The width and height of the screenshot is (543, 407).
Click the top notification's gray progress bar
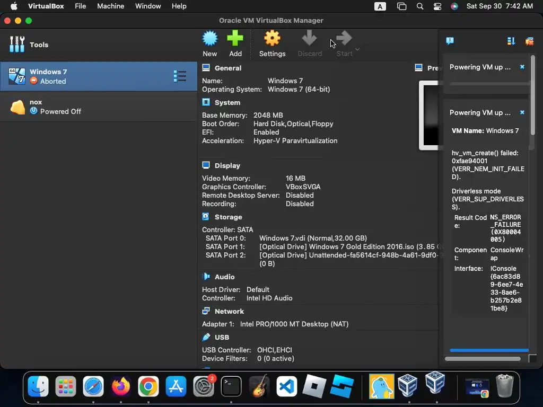(489, 84)
